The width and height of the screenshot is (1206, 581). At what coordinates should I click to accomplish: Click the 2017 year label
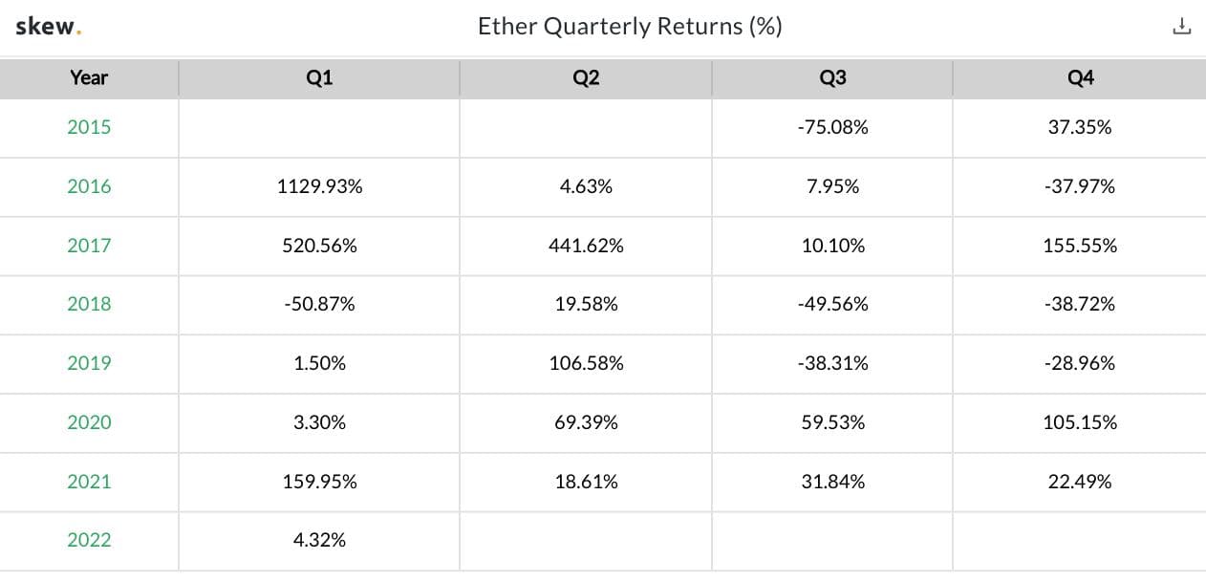(89, 246)
